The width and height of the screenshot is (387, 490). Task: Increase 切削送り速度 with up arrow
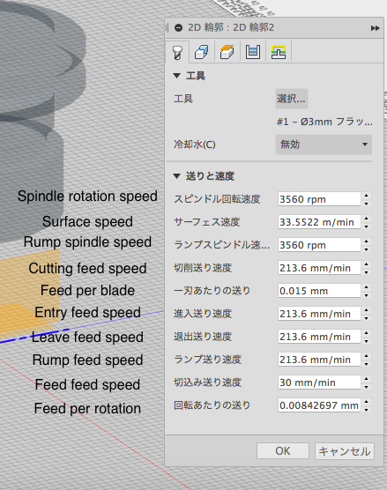(x=366, y=264)
